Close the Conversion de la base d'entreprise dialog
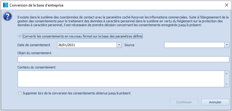Screen dimensions: 232x111 pos(227,5)
